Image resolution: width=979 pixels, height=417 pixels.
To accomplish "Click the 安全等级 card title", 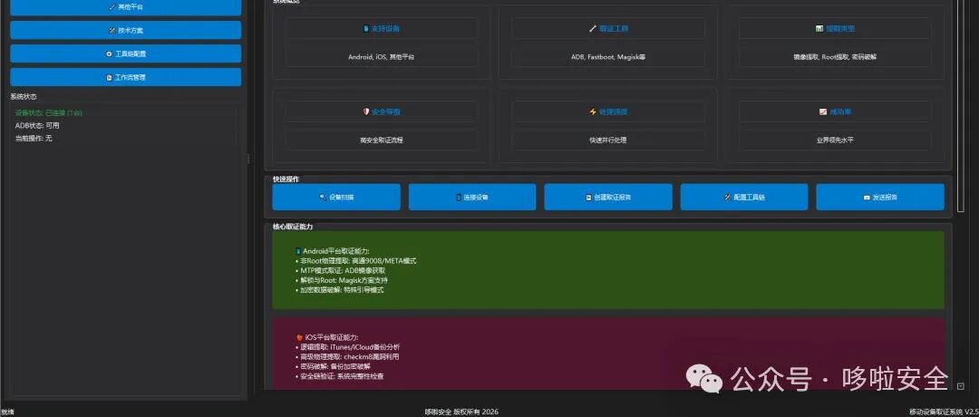I will 386,112.
